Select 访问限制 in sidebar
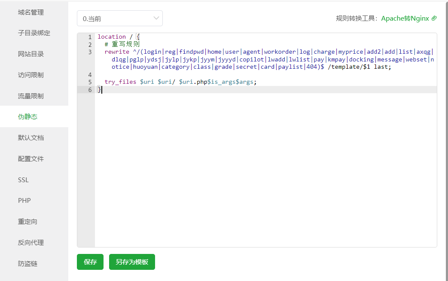 (x=31, y=75)
